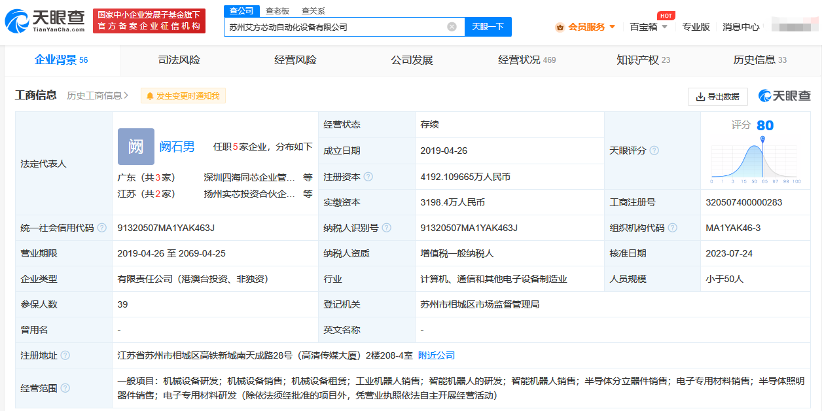Viewport: 822px width, 411px height.
Task: Click the 江苏（共2家） entry
Action: (x=146, y=194)
